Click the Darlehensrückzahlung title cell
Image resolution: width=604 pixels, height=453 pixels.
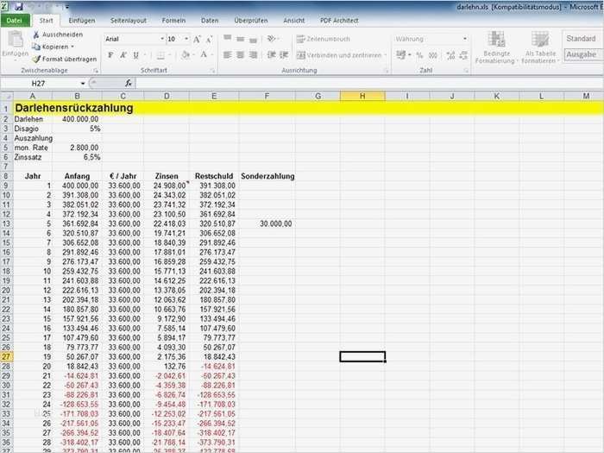pos(74,108)
